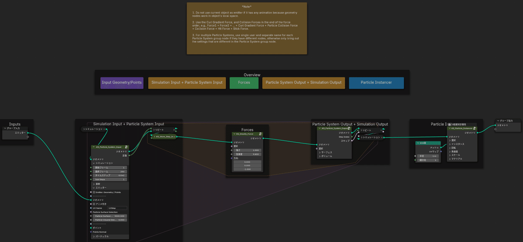Click the エミッター output socket on グループ入力

pos(28,133)
